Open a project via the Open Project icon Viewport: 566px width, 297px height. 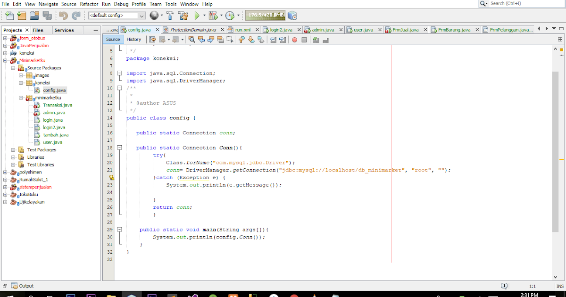(33, 15)
